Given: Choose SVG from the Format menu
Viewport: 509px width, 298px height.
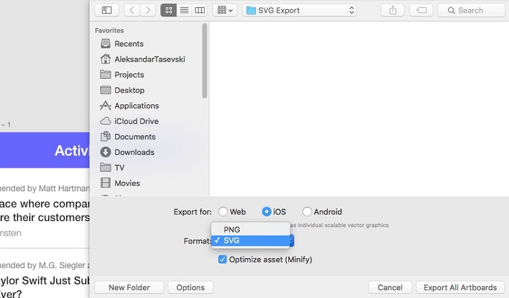Looking at the screenshot, I should [x=250, y=241].
